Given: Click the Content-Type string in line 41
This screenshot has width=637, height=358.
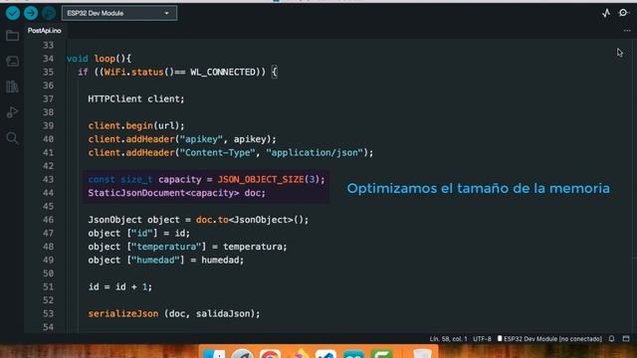Looking at the screenshot, I should (217, 152).
